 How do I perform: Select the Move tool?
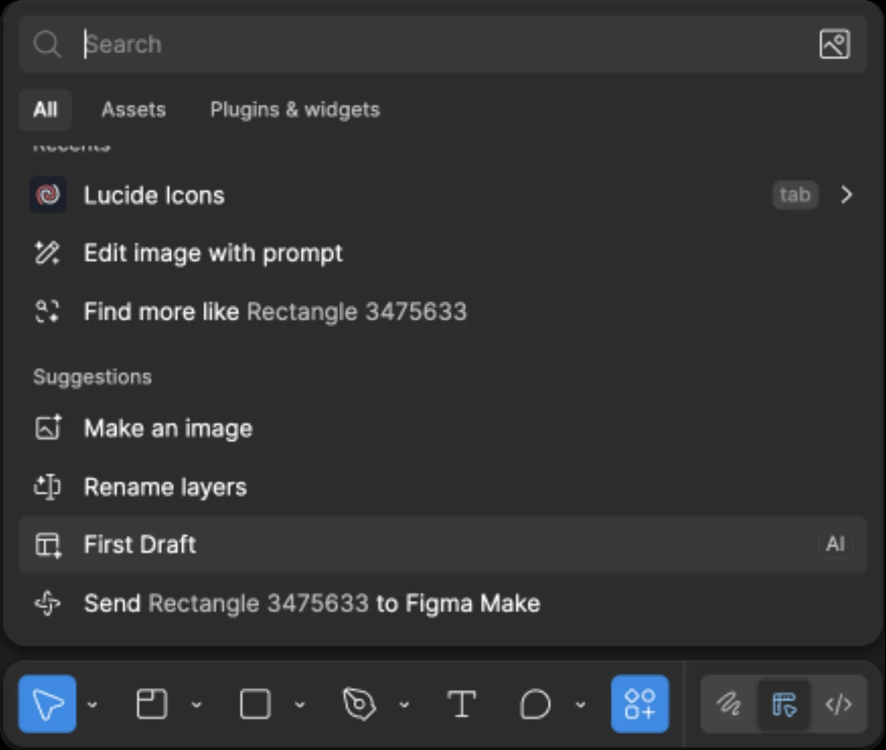47,704
